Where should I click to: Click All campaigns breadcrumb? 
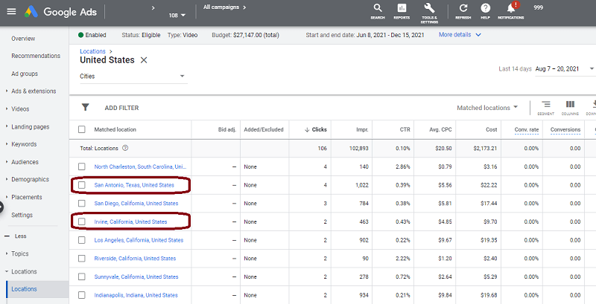[221, 7]
